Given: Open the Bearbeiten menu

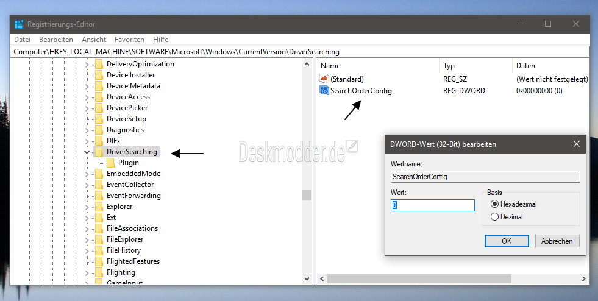Looking at the screenshot, I should click(55, 39).
